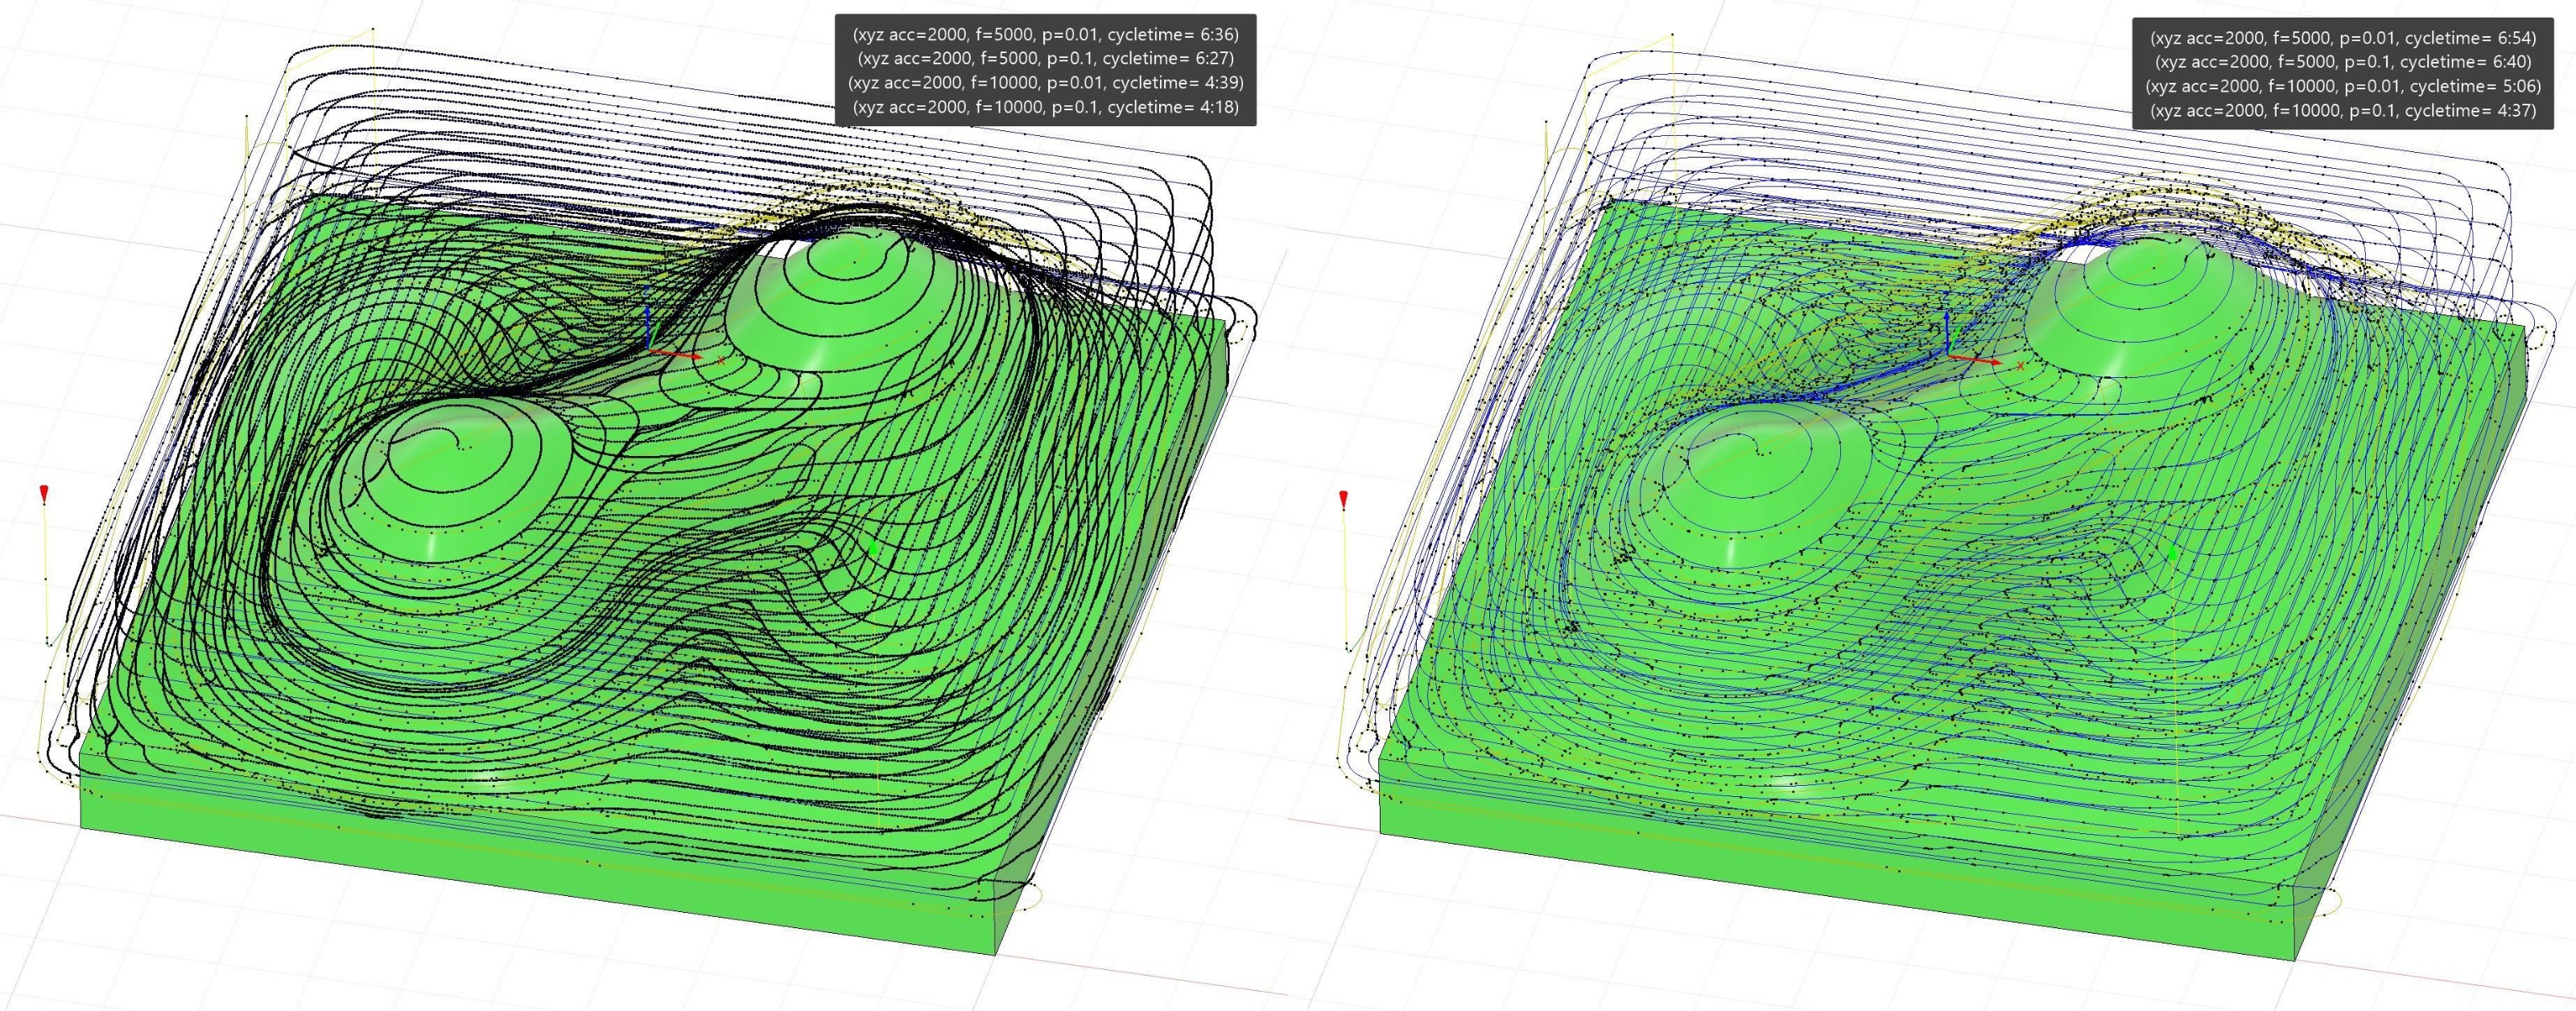Click green end-point marker in left view
This screenshot has width=2576, height=1011.
(x=873, y=549)
